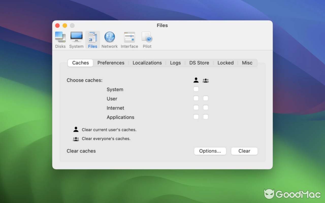Image resolution: width=325 pixels, height=203 pixels.
Task: Open the Disks toolbar section
Action: point(60,39)
